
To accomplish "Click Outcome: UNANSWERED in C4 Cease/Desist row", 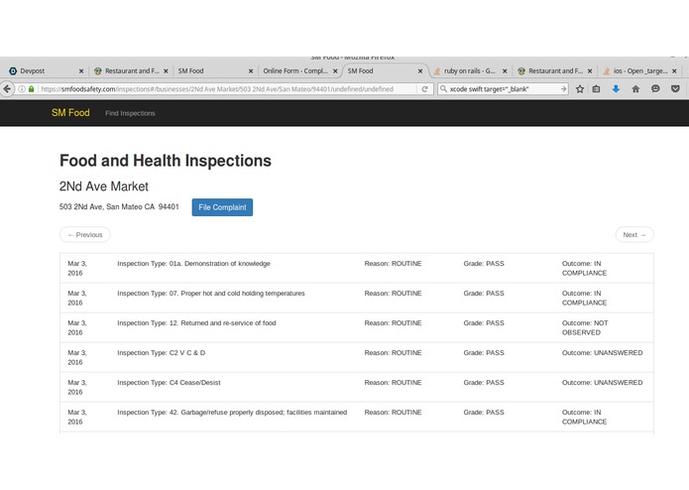I will point(602,383).
